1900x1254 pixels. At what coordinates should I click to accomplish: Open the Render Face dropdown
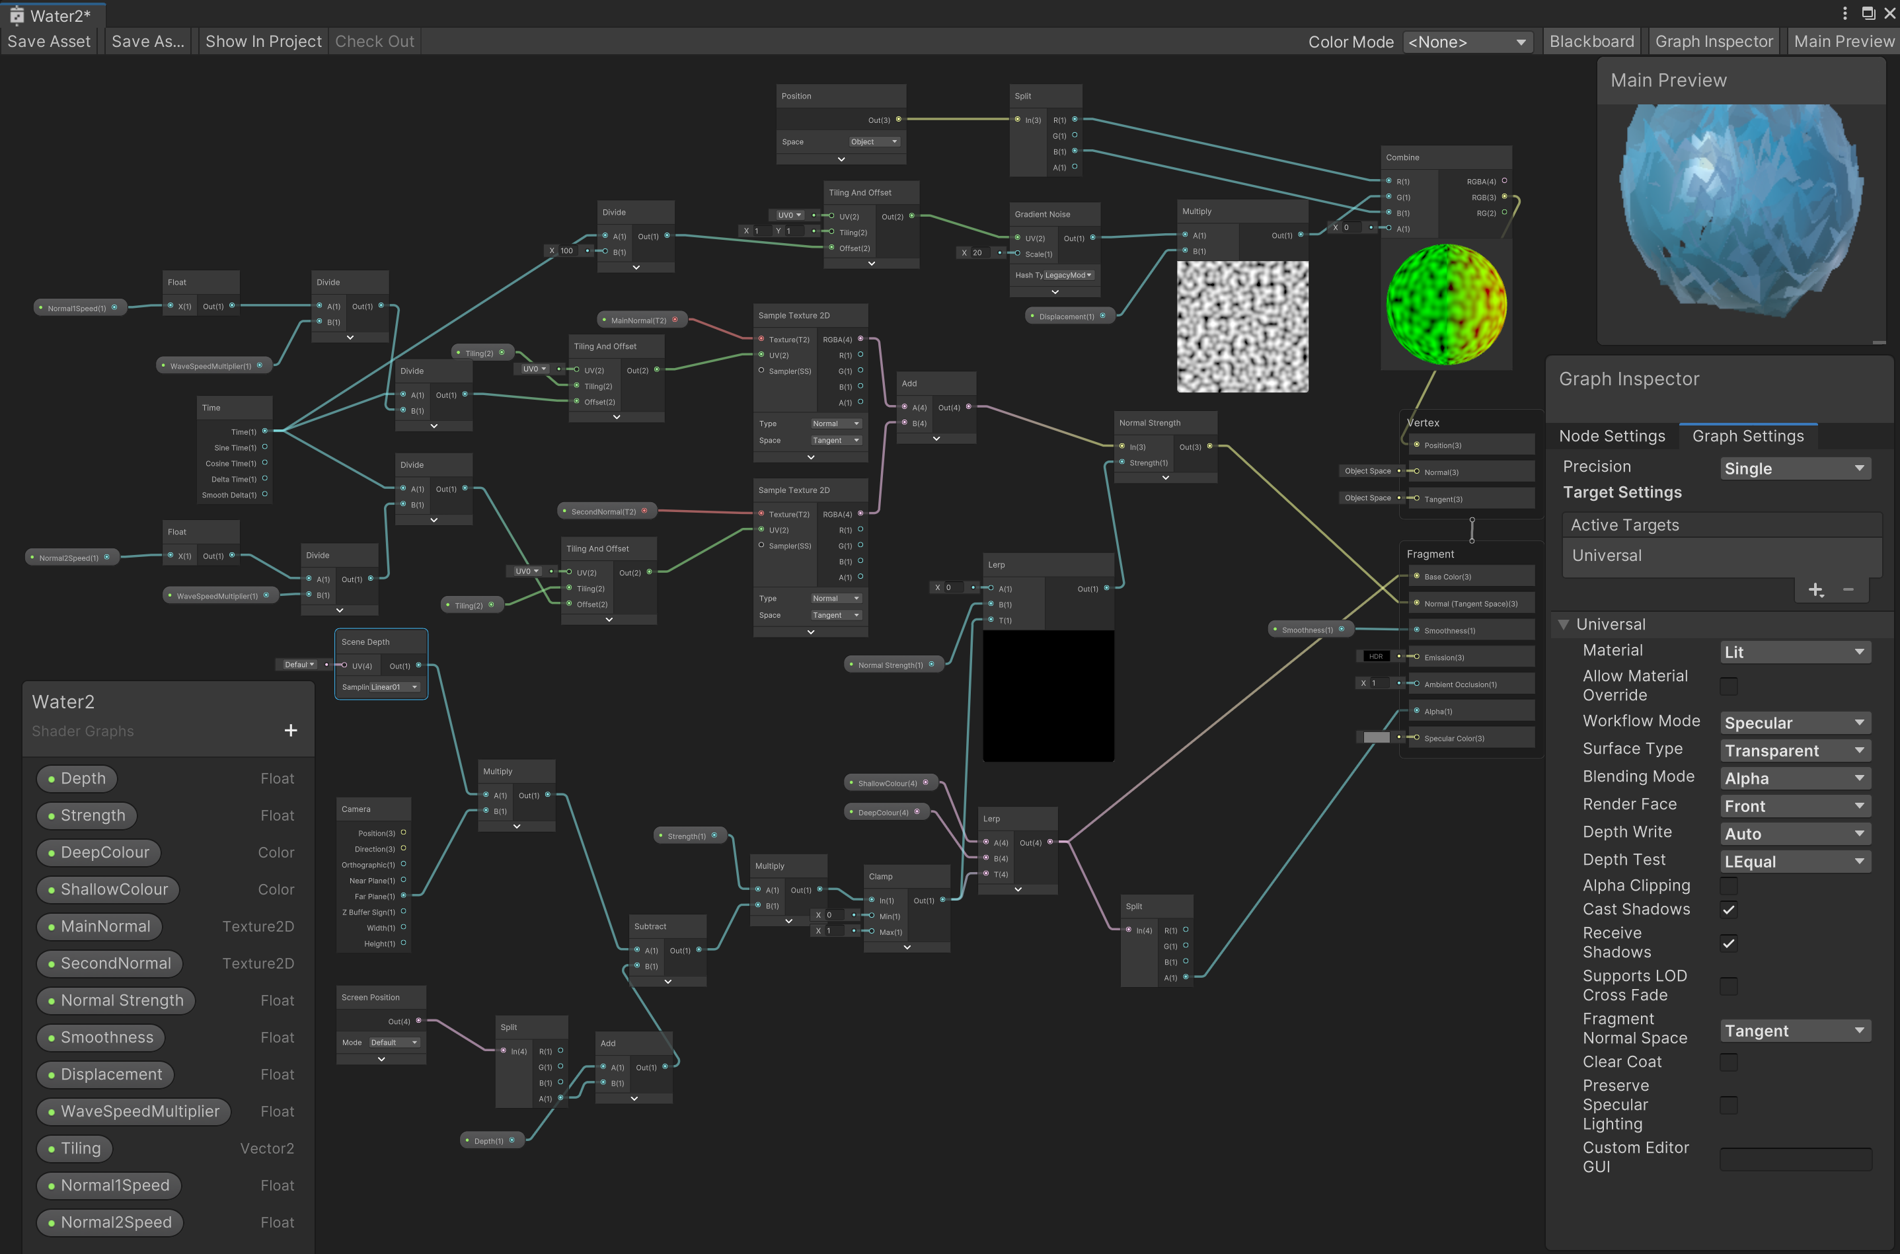(1795, 806)
